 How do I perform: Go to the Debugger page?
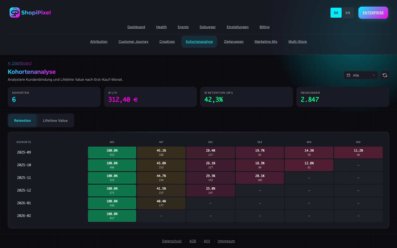(x=208, y=27)
